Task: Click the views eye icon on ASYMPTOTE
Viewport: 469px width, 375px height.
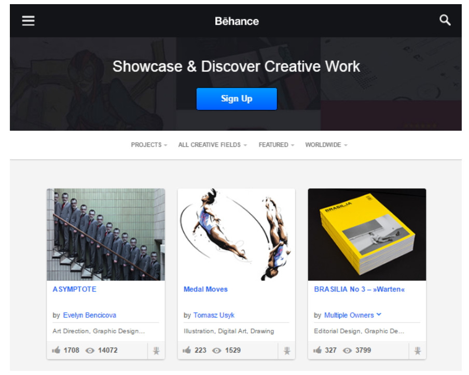Action: [x=90, y=351]
